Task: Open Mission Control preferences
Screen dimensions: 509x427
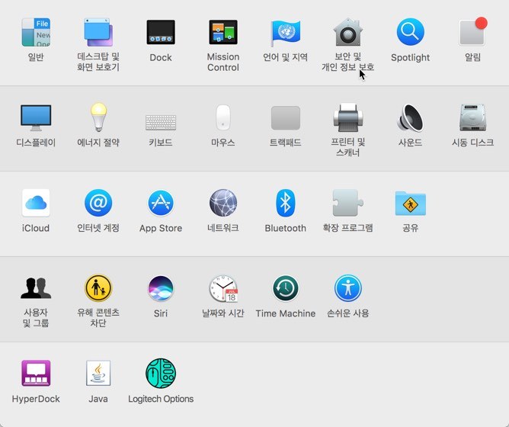Action: tap(223, 32)
